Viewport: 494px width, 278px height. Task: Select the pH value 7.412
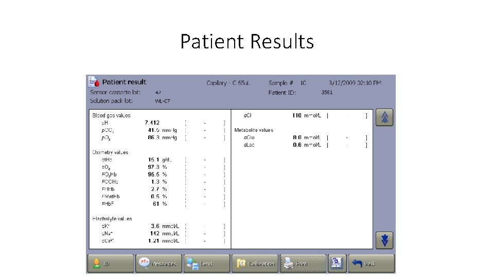coord(152,123)
